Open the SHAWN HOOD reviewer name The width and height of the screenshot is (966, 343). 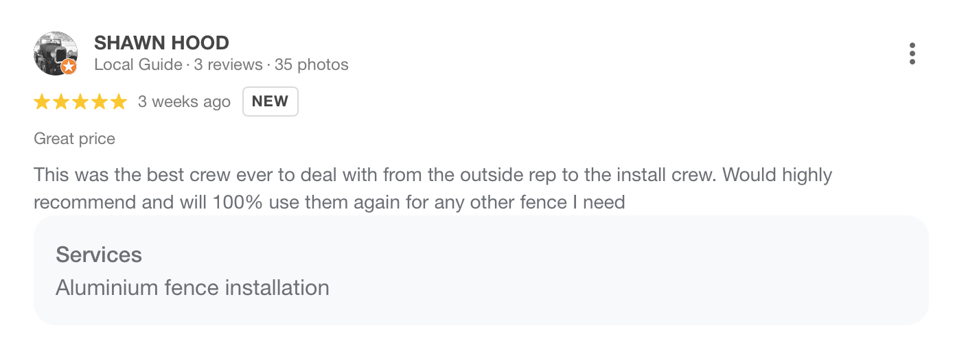(x=161, y=43)
